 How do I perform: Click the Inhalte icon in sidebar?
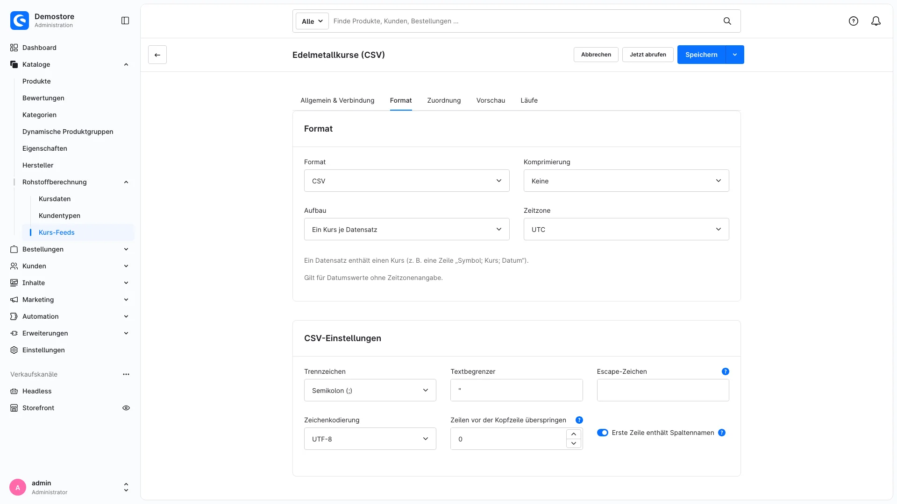[14, 283]
